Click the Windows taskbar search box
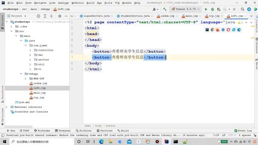The width and height of the screenshot is (258, 145). [x=42, y=141]
